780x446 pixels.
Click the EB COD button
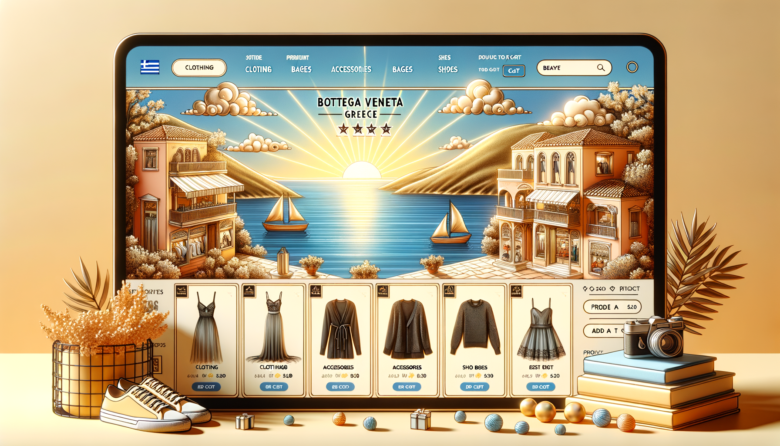[x=340, y=387]
